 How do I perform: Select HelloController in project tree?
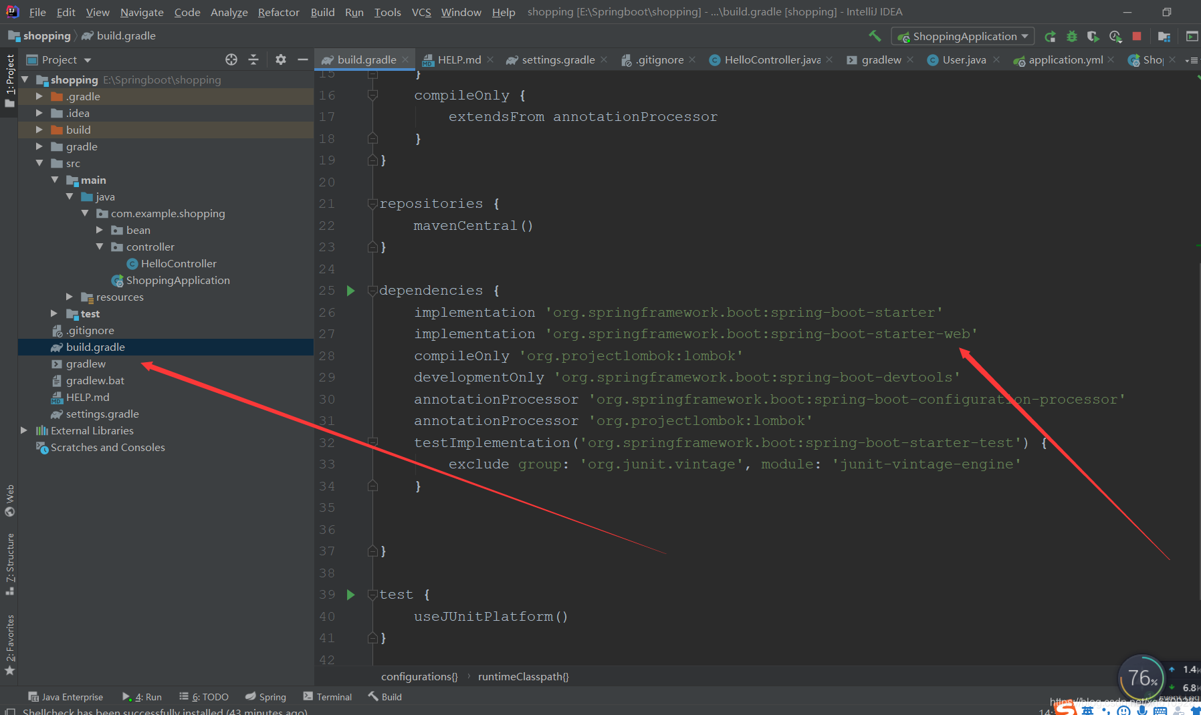pyautogui.click(x=179, y=263)
